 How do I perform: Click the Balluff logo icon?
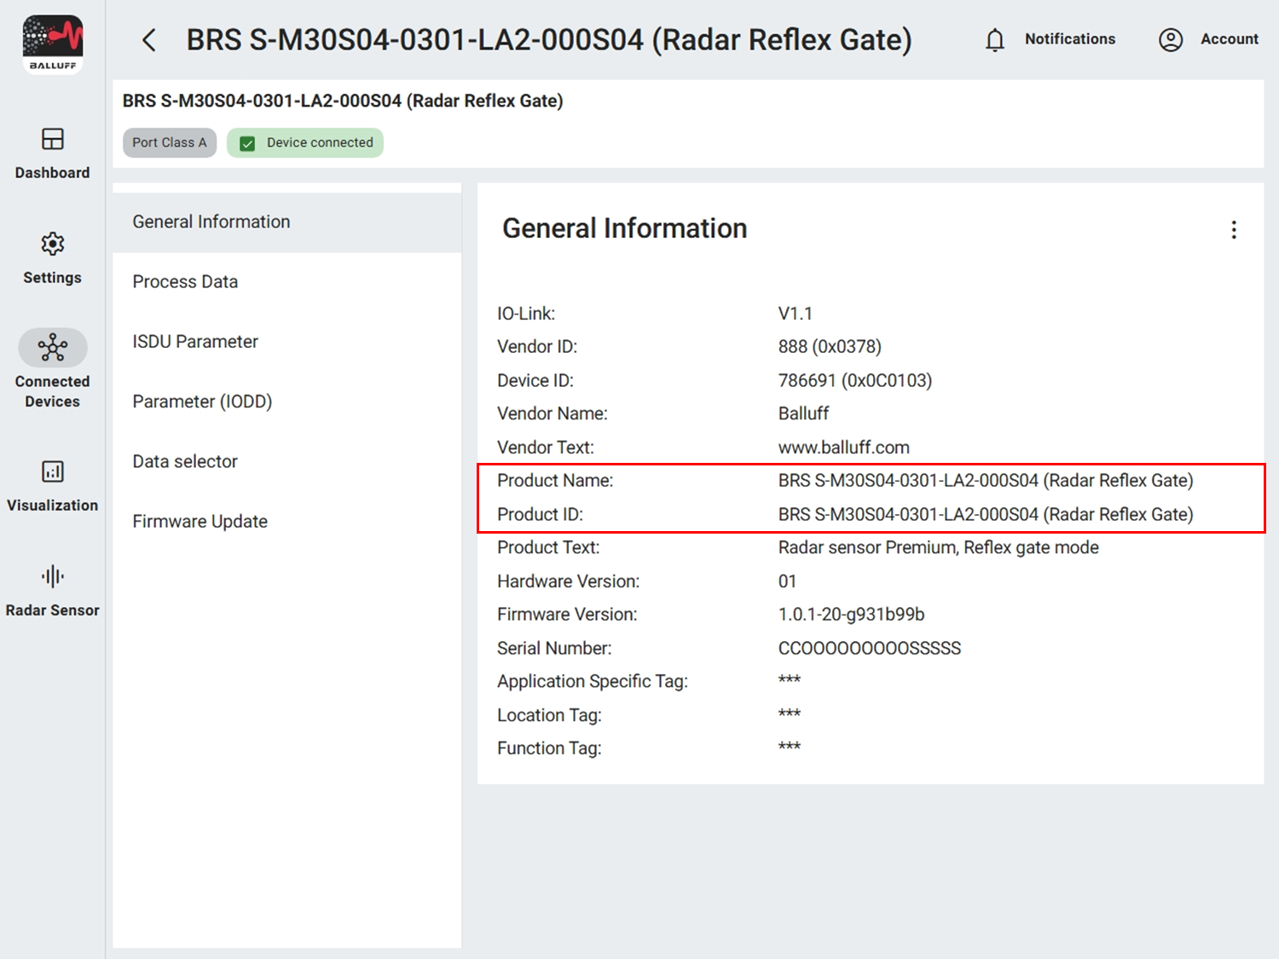(x=53, y=44)
